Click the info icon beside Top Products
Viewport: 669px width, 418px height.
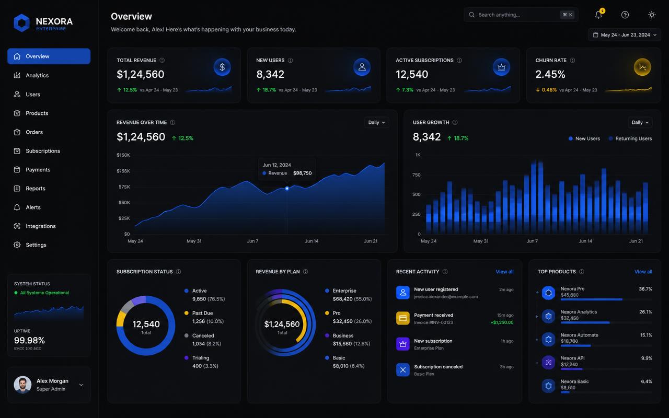pos(581,272)
